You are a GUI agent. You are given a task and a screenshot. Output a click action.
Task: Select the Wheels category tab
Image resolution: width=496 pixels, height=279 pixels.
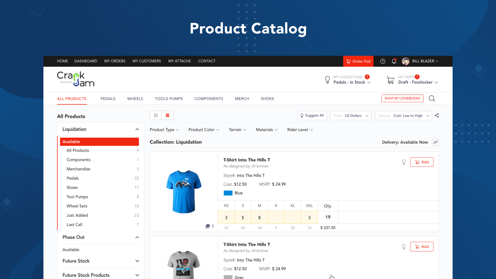(135, 99)
